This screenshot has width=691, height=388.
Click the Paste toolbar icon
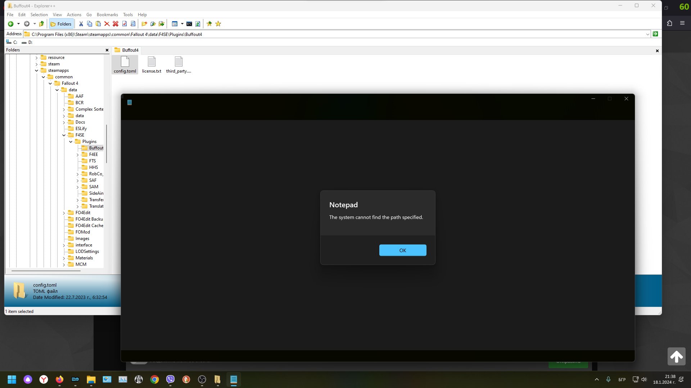click(x=98, y=24)
